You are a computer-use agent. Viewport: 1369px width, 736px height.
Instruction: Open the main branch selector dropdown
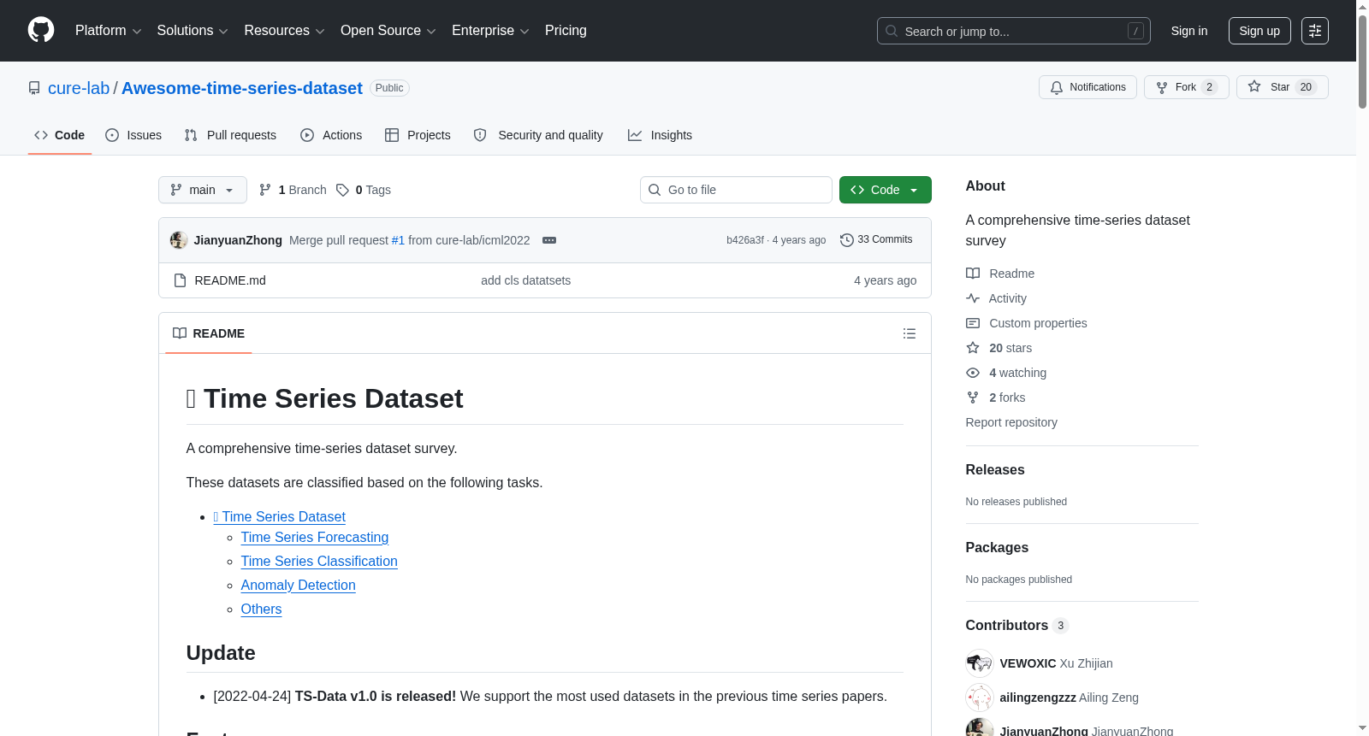tap(203, 190)
